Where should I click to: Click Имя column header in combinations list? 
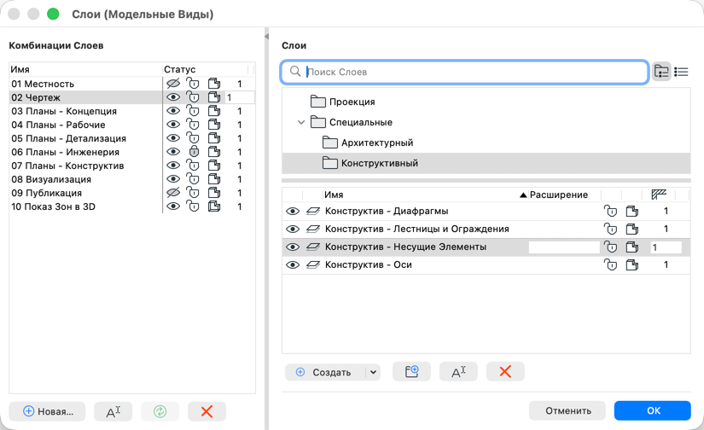coord(20,69)
